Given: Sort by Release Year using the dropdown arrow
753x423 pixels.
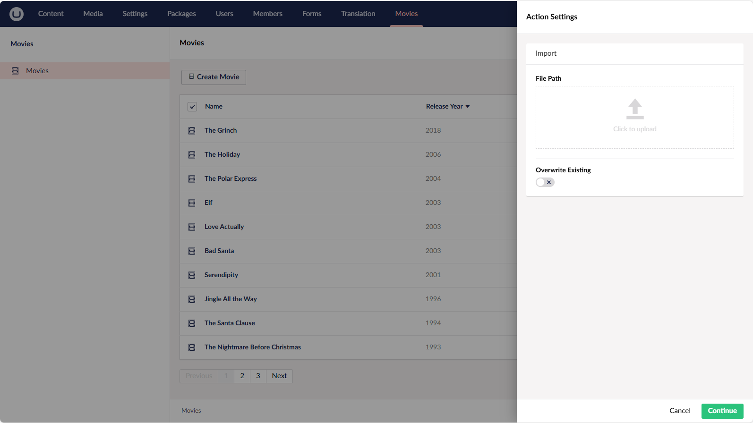Looking at the screenshot, I should click(468, 107).
